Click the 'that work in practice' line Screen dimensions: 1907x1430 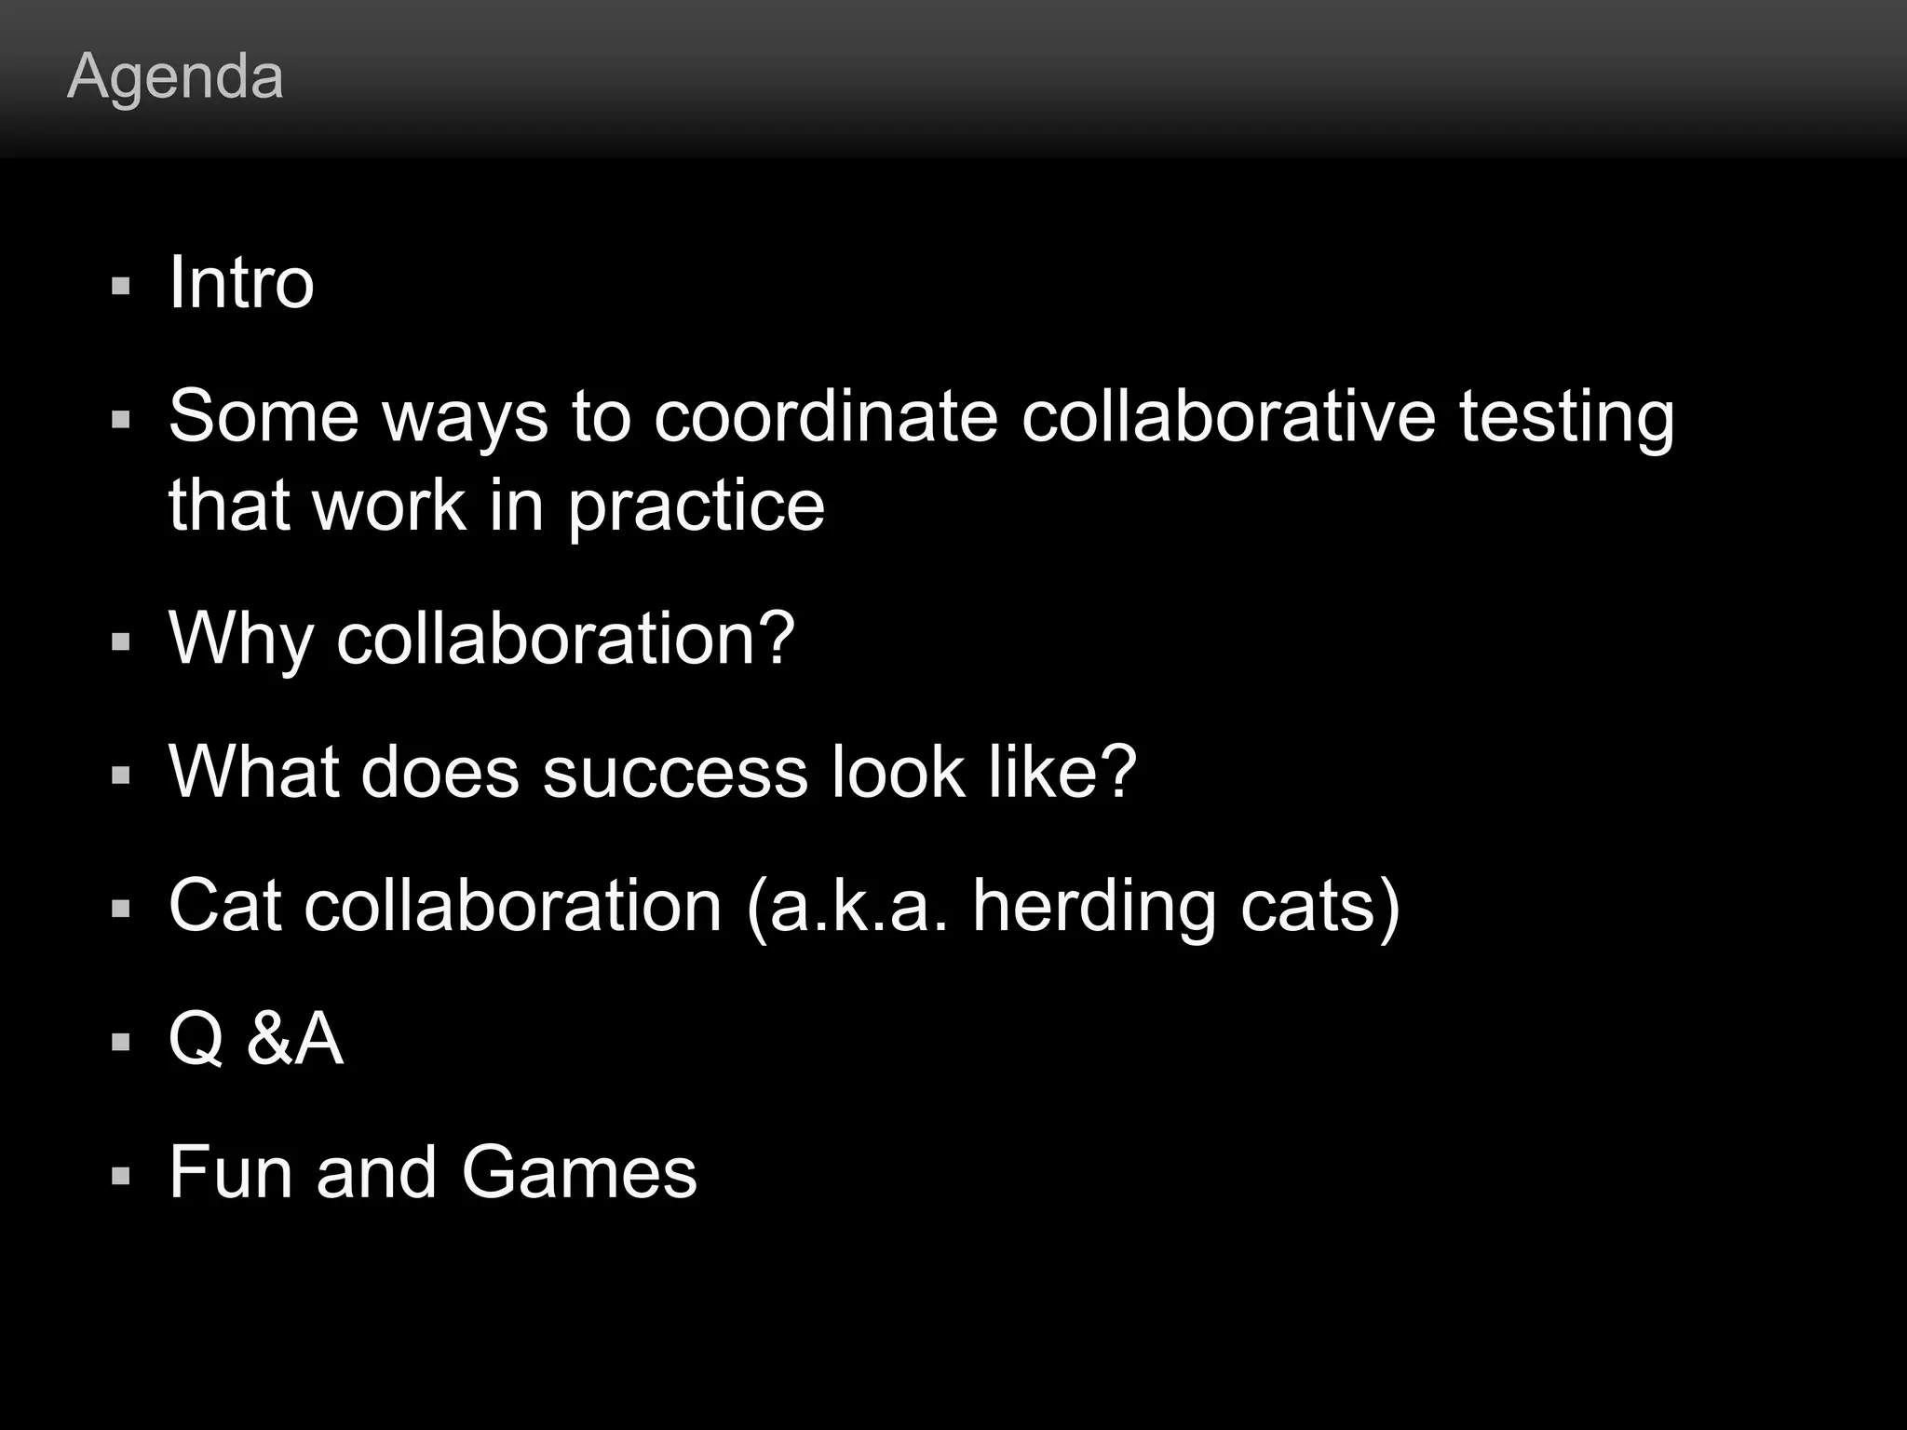(496, 506)
